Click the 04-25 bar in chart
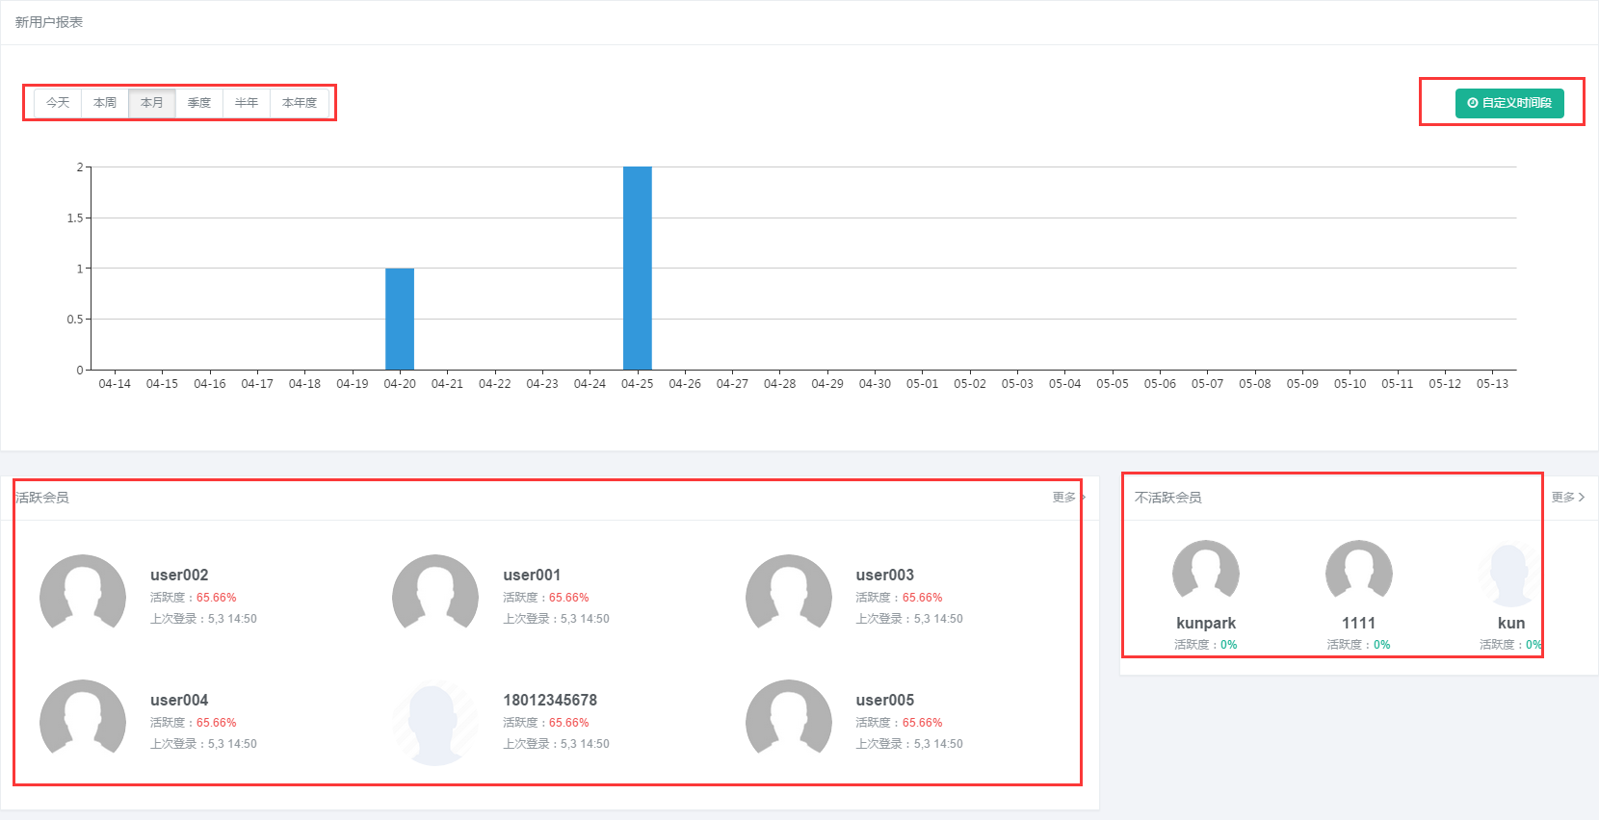 point(638,269)
